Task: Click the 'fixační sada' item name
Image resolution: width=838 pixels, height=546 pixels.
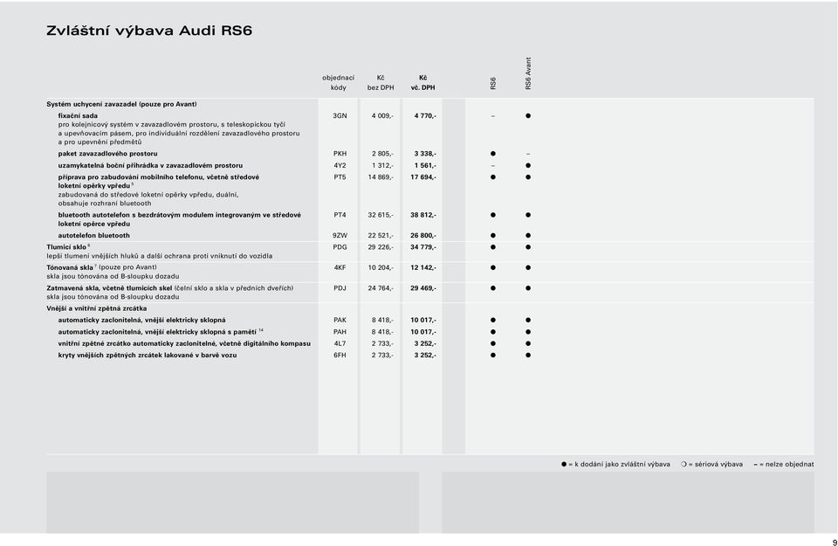Action: coord(78,115)
